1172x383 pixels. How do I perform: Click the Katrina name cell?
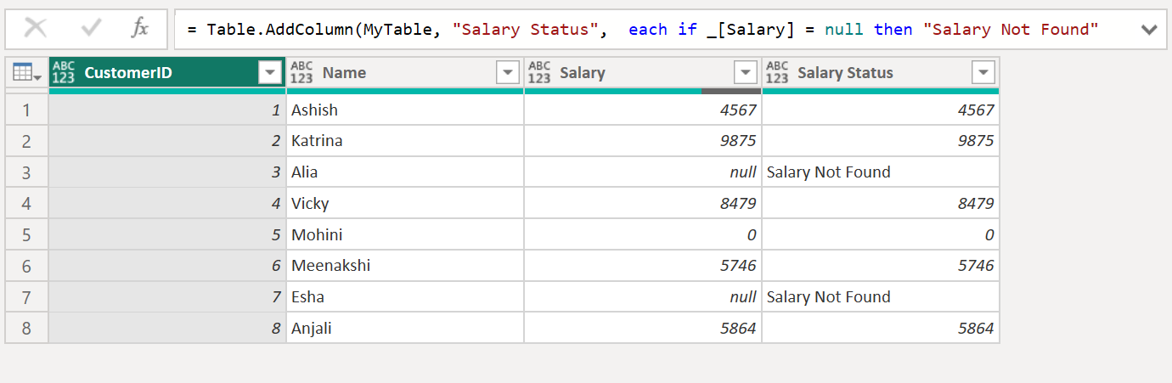[x=404, y=141]
